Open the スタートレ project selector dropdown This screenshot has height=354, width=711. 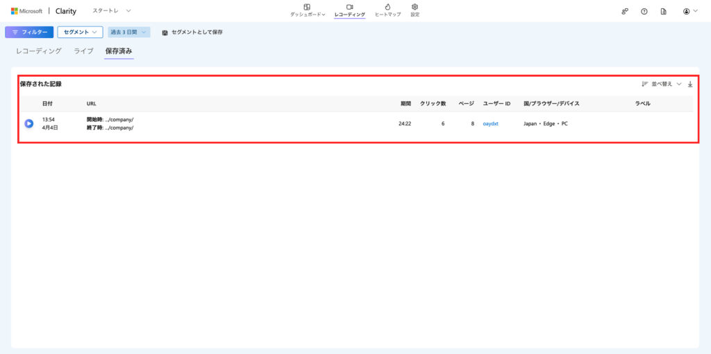(112, 11)
